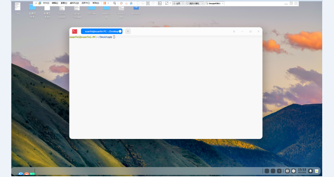Revert to snapshot icon

[126, 3]
